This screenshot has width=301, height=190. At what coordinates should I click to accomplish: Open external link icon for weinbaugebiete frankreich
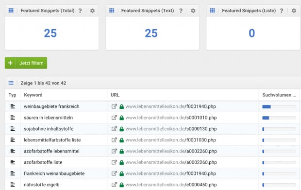pyautogui.click(x=114, y=106)
